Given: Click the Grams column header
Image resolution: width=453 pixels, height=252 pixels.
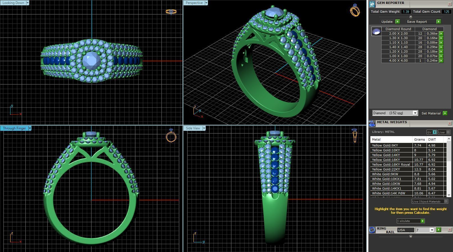Looking at the screenshot, I should (x=419, y=139).
